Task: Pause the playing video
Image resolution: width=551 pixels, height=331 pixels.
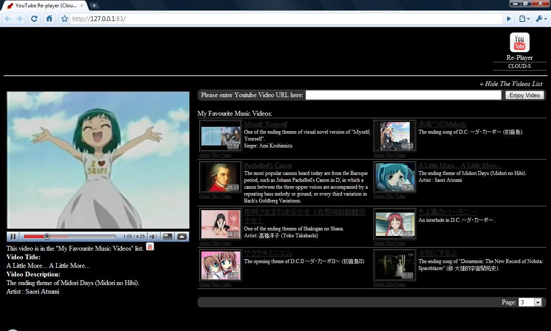Action: [x=13, y=236]
